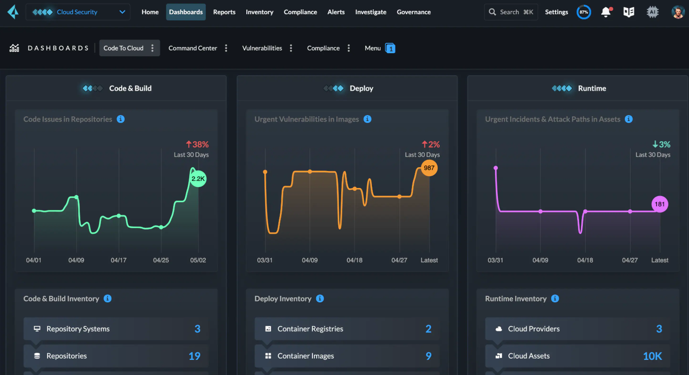Image resolution: width=689 pixels, height=375 pixels.
Task: Click the Repositories count link showing 19
Action: point(194,356)
